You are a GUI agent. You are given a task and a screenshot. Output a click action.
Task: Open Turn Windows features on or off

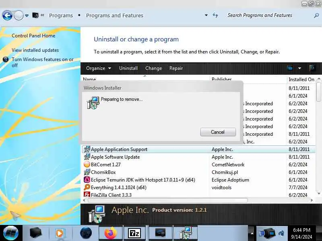pyautogui.click(x=42, y=62)
